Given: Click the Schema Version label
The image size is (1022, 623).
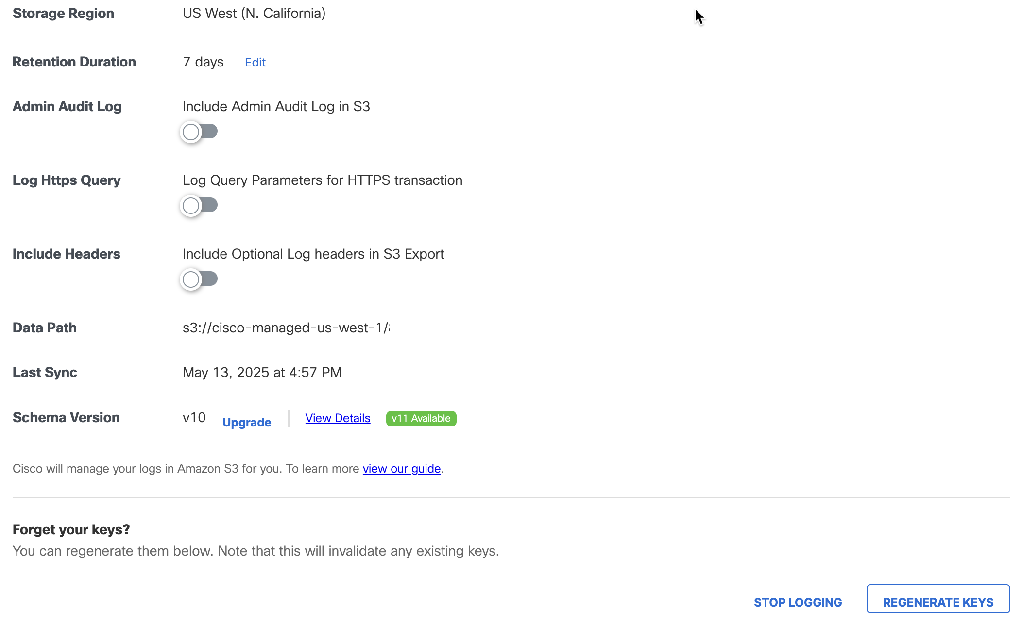Looking at the screenshot, I should click(x=66, y=417).
